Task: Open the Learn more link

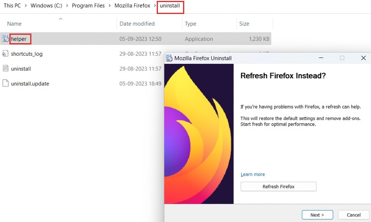Action: point(253,174)
